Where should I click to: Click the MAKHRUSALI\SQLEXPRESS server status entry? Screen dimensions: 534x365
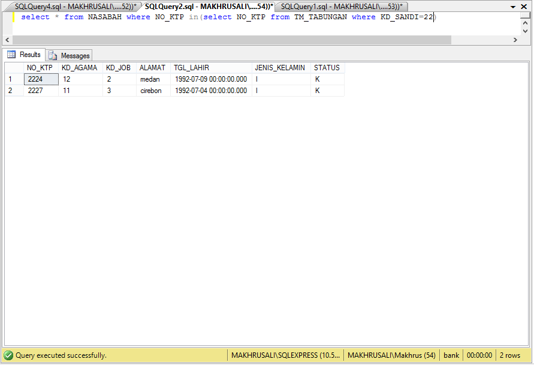pyautogui.click(x=285, y=355)
